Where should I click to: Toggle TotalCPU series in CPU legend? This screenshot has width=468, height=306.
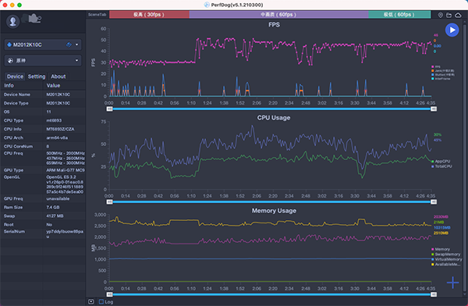pyautogui.click(x=441, y=166)
